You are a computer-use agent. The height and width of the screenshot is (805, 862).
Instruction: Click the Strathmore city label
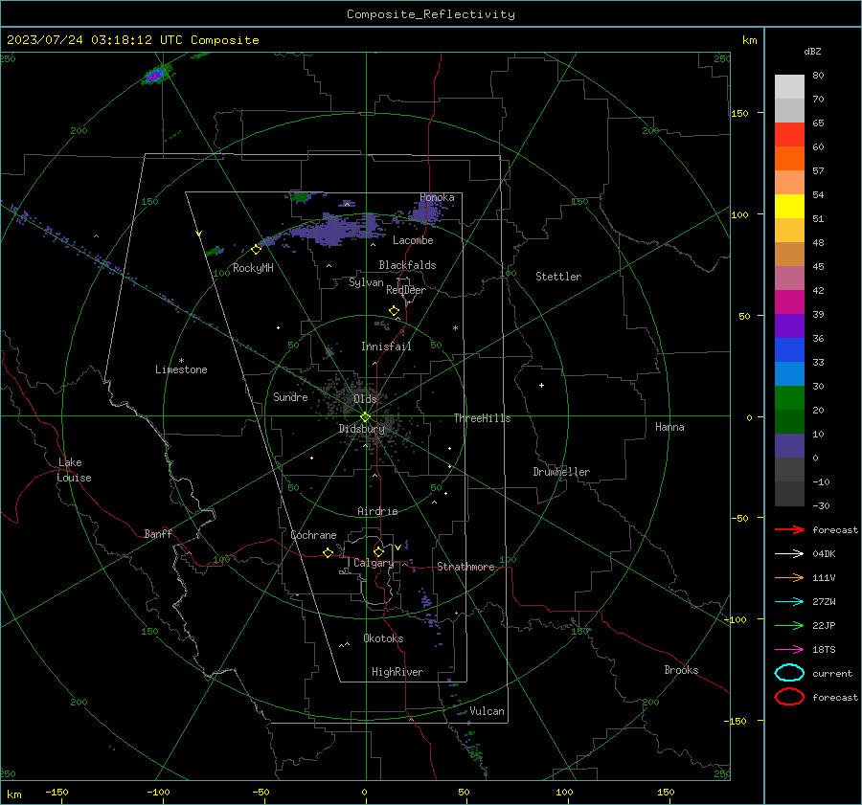tap(465, 567)
